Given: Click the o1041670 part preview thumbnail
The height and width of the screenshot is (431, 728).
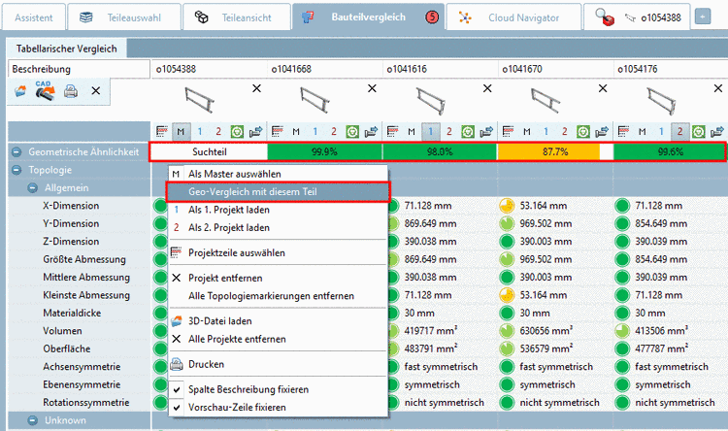Looking at the screenshot, I should click(x=546, y=100).
